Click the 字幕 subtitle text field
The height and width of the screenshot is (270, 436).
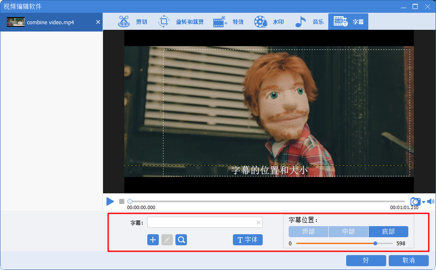[205, 222]
